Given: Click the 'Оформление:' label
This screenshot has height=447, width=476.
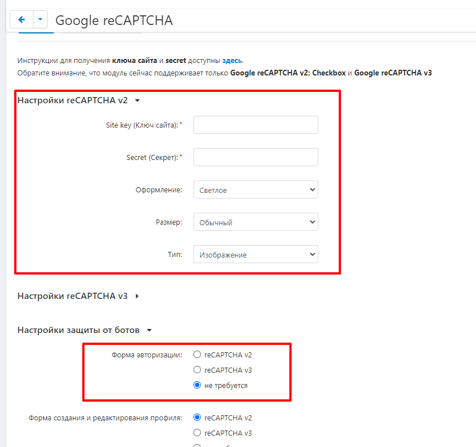Looking at the screenshot, I should 159,190.
